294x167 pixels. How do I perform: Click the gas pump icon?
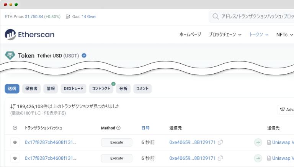[68, 17]
